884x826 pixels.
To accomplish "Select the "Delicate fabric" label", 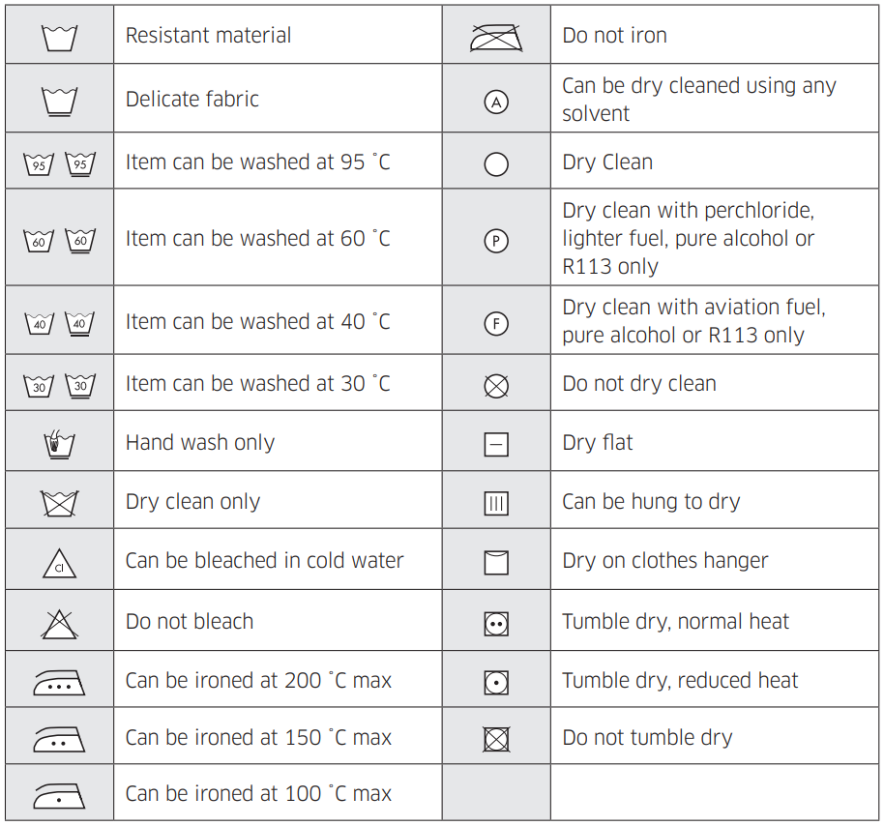I will (x=192, y=100).
